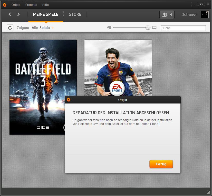The width and height of the screenshot is (212, 196).
Task: Minimize the Origin window
Action: pyautogui.click(x=195, y=5)
